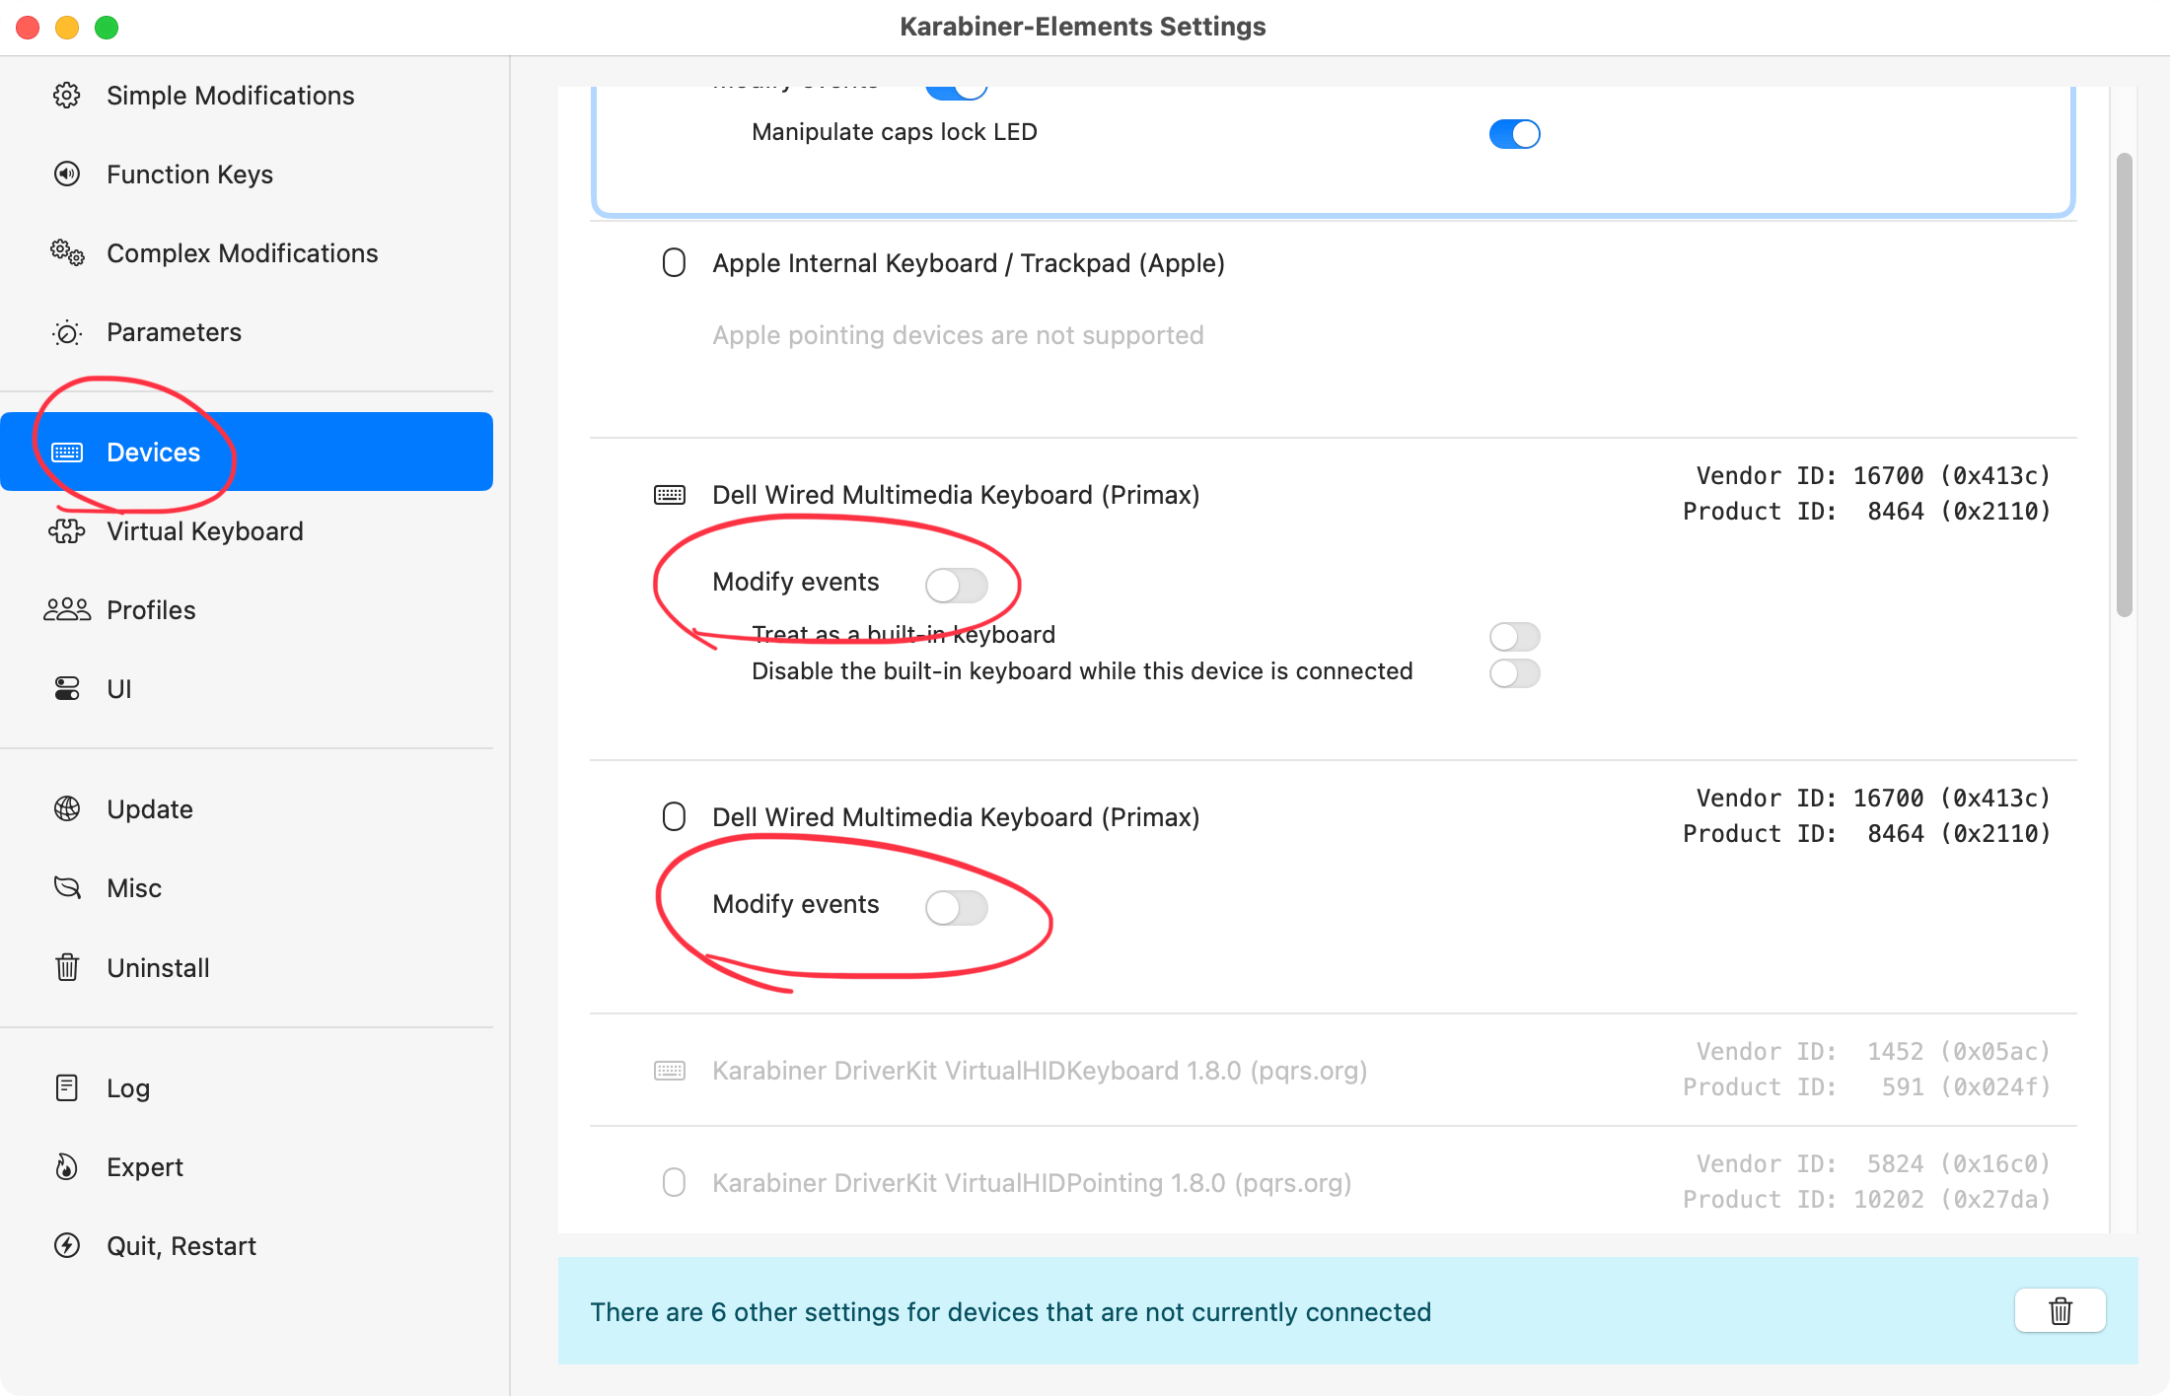Click the Parameters dial icon
Screen dimensions: 2170x1396
[67, 332]
